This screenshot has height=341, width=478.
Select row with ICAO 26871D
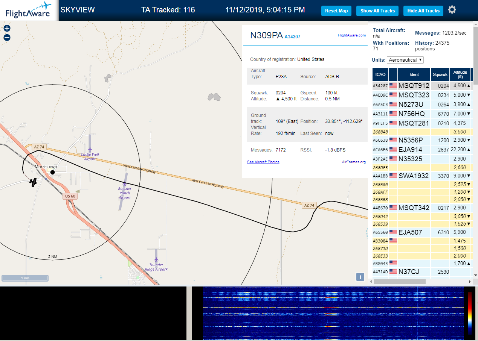[422, 249]
